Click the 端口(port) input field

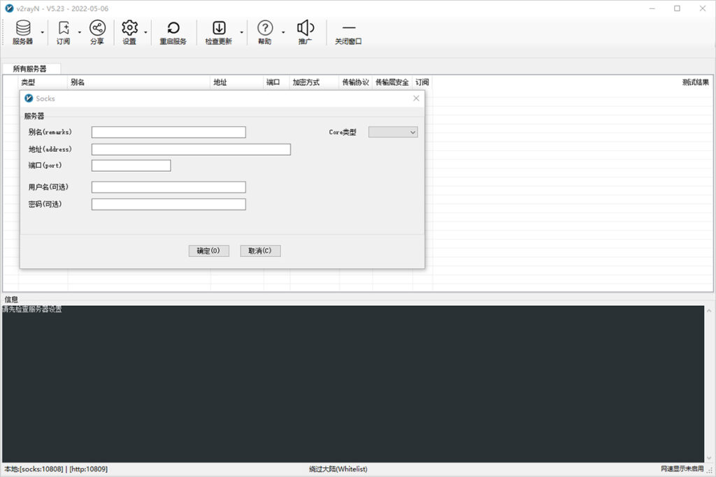(x=130, y=165)
